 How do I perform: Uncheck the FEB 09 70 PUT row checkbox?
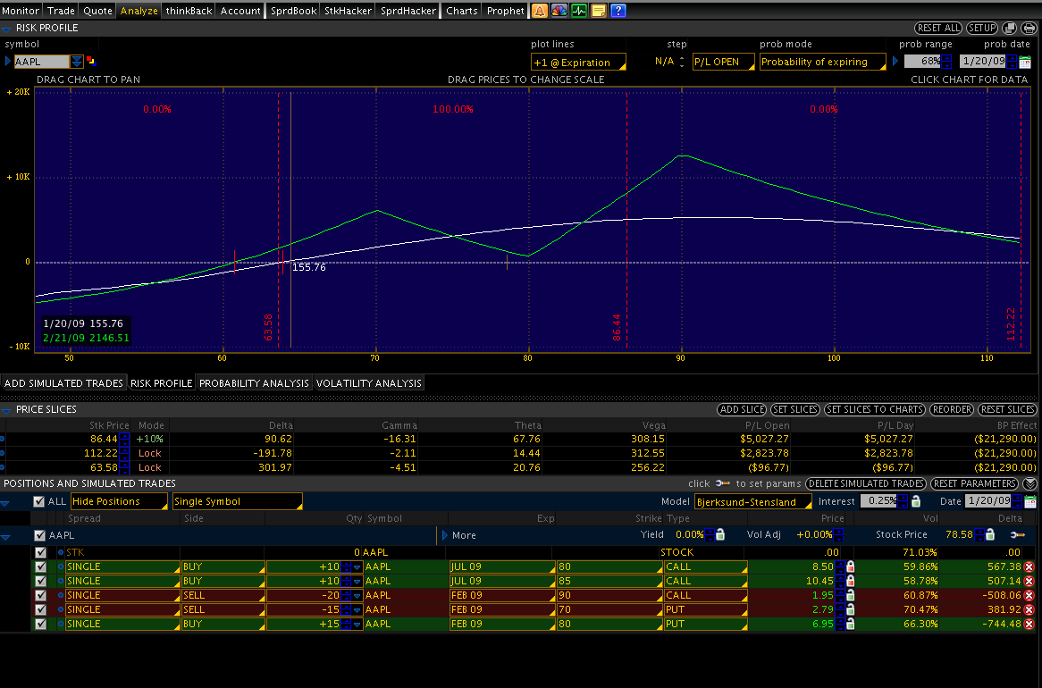click(x=40, y=609)
